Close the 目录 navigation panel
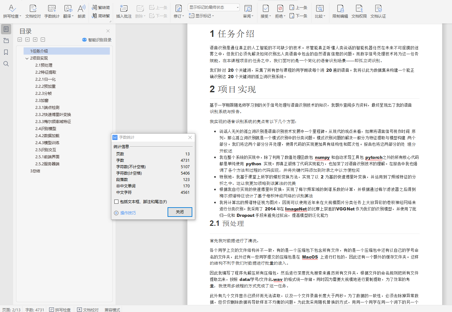The width and height of the screenshot is (452, 312). [108, 31]
